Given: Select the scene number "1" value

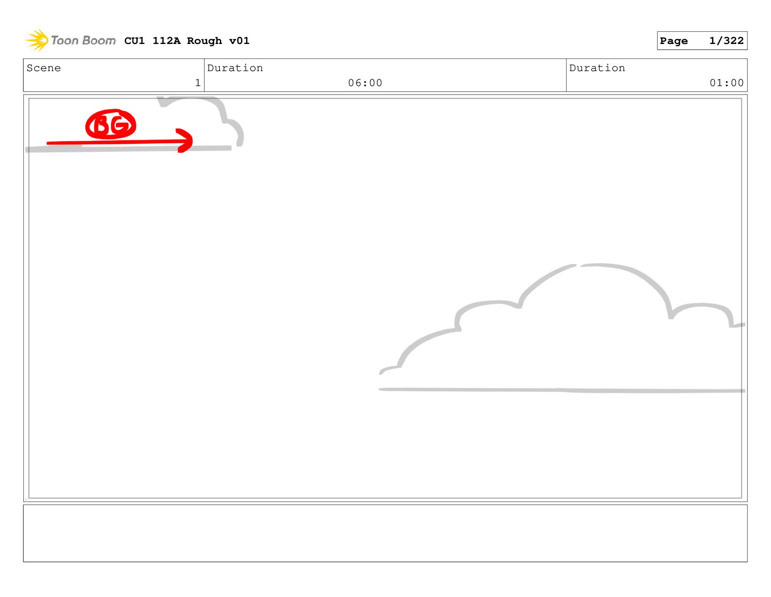Looking at the screenshot, I should pos(198,83).
